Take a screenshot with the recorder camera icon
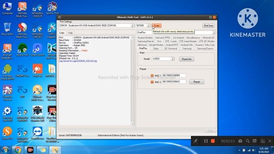The image size is (274, 154). click(240, 141)
